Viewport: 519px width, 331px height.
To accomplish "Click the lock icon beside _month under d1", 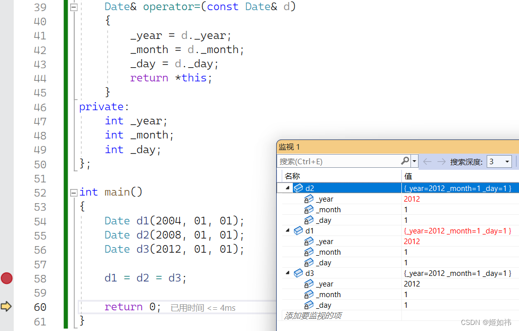I will [x=308, y=252].
